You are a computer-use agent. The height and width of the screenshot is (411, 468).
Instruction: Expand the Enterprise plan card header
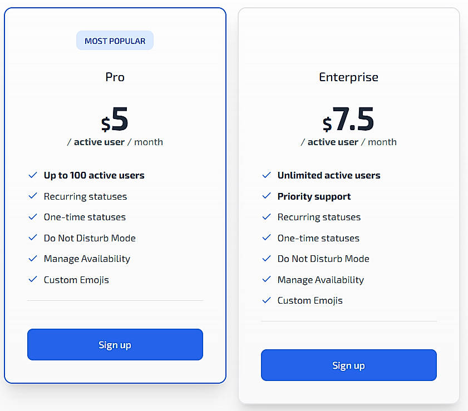(348, 77)
